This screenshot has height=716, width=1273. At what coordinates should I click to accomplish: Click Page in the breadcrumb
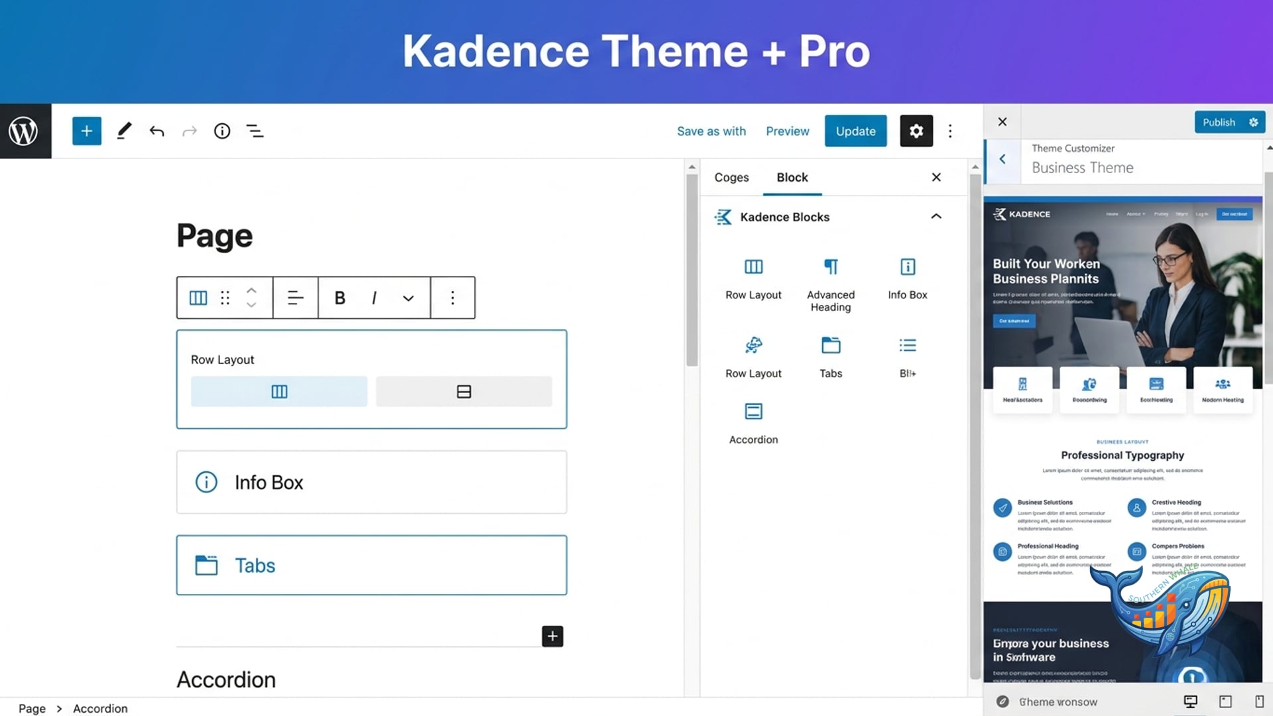[32, 708]
